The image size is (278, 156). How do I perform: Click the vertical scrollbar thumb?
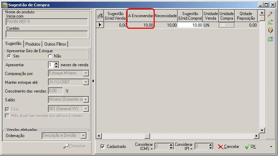[x=262, y=18]
